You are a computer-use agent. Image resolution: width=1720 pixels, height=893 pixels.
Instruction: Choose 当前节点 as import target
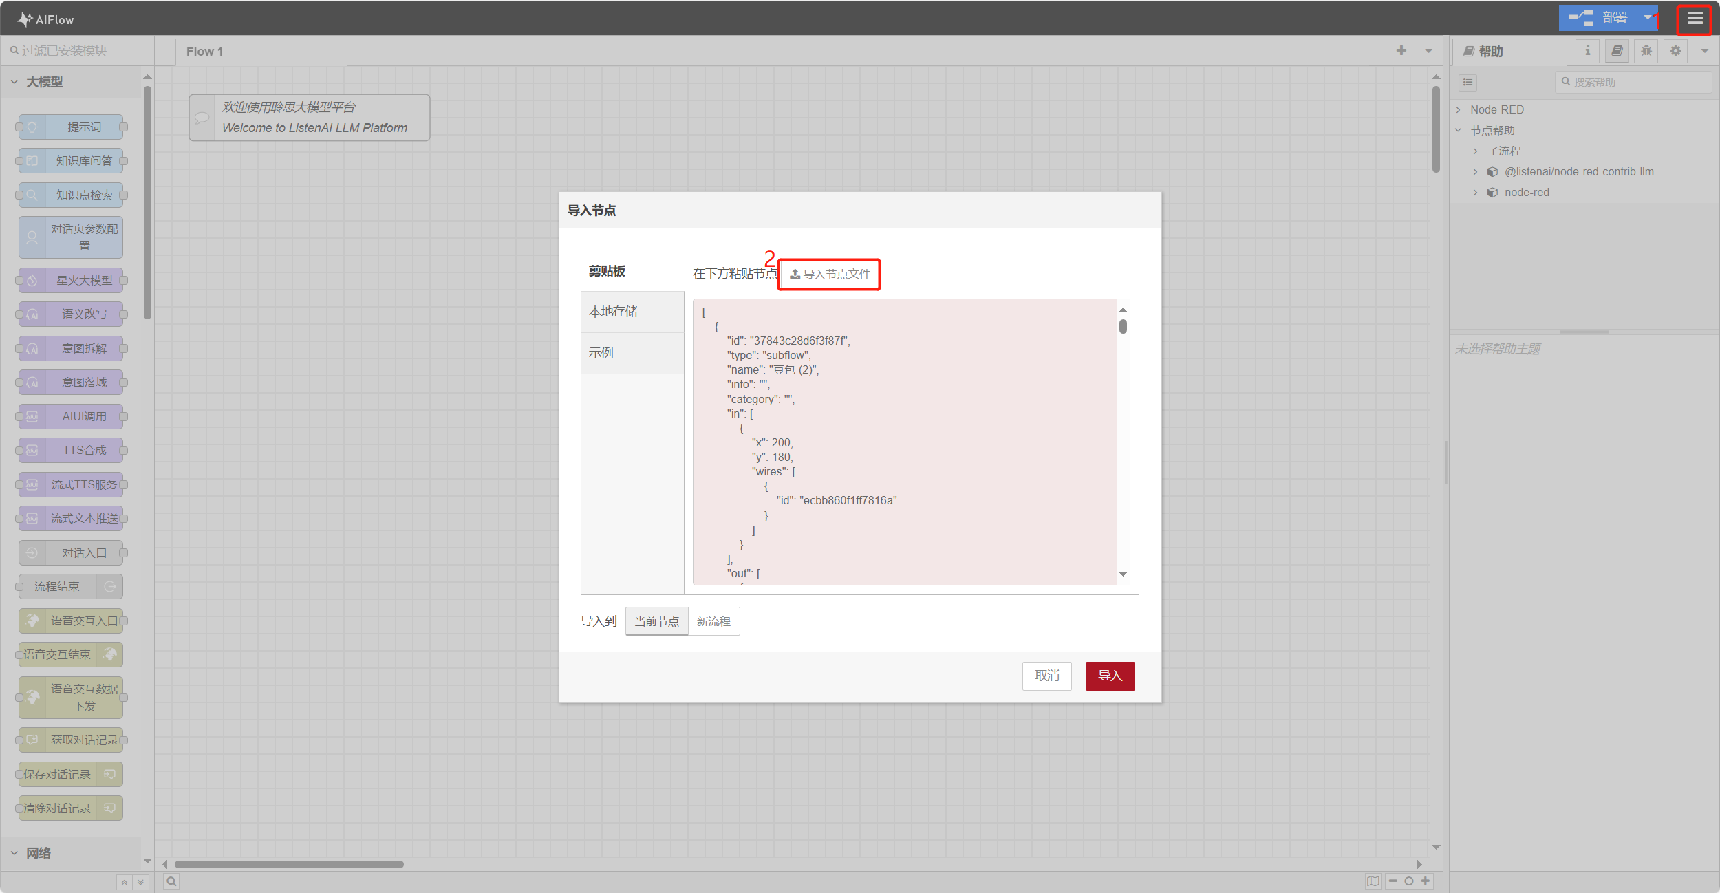click(x=656, y=621)
